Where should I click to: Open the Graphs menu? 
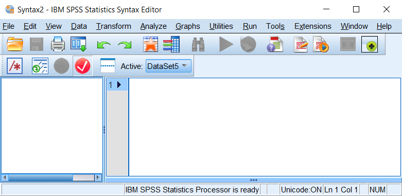(188, 26)
